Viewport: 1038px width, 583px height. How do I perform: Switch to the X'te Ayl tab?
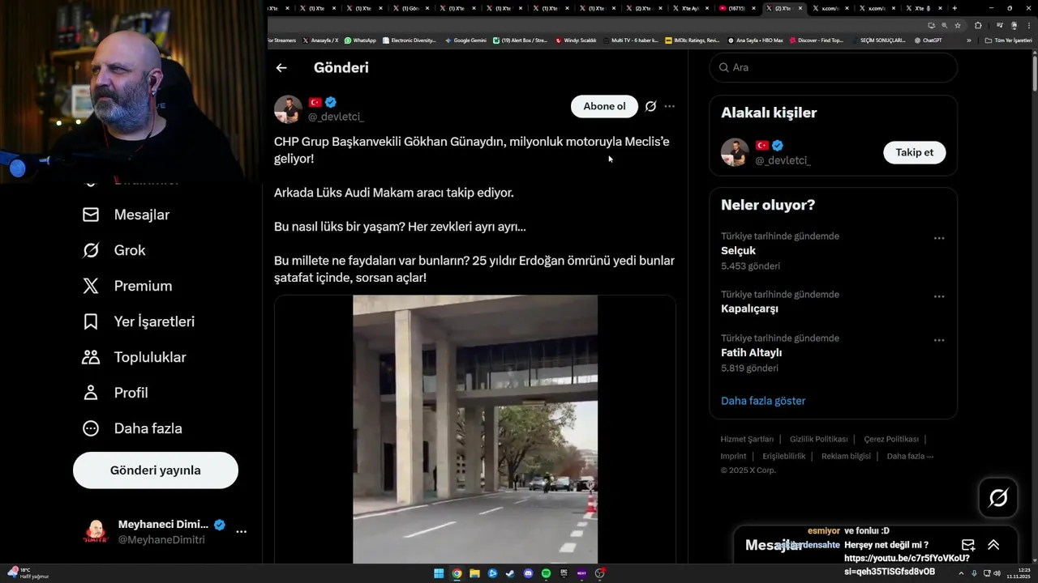[690, 8]
